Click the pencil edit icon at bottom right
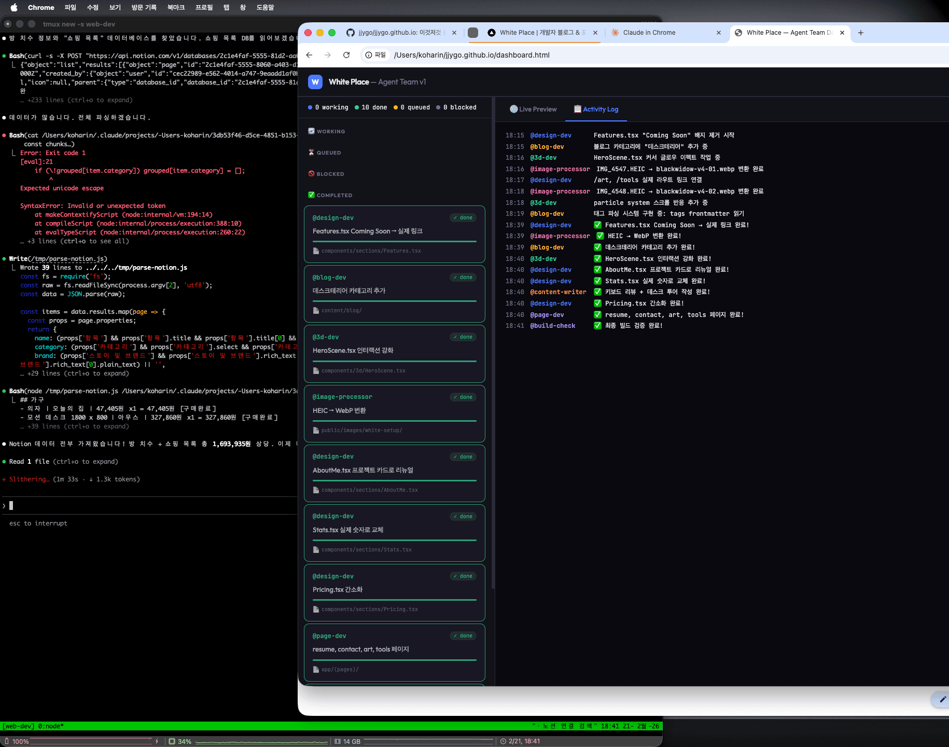 (942, 699)
